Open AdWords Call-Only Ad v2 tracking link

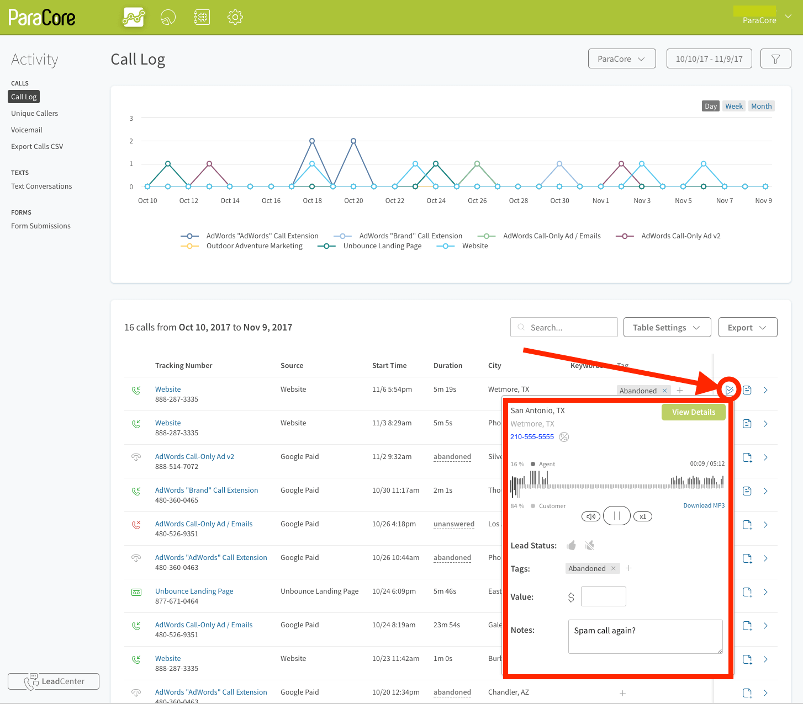[194, 456]
